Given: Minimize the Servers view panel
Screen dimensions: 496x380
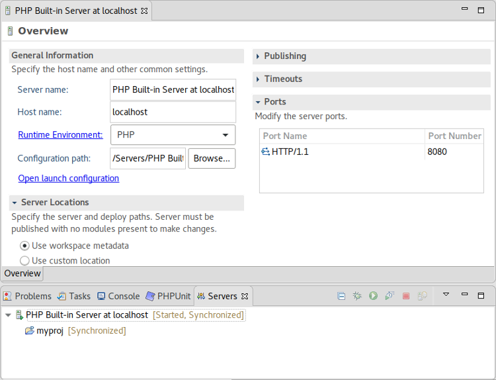Looking at the screenshot, I should (464, 294).
